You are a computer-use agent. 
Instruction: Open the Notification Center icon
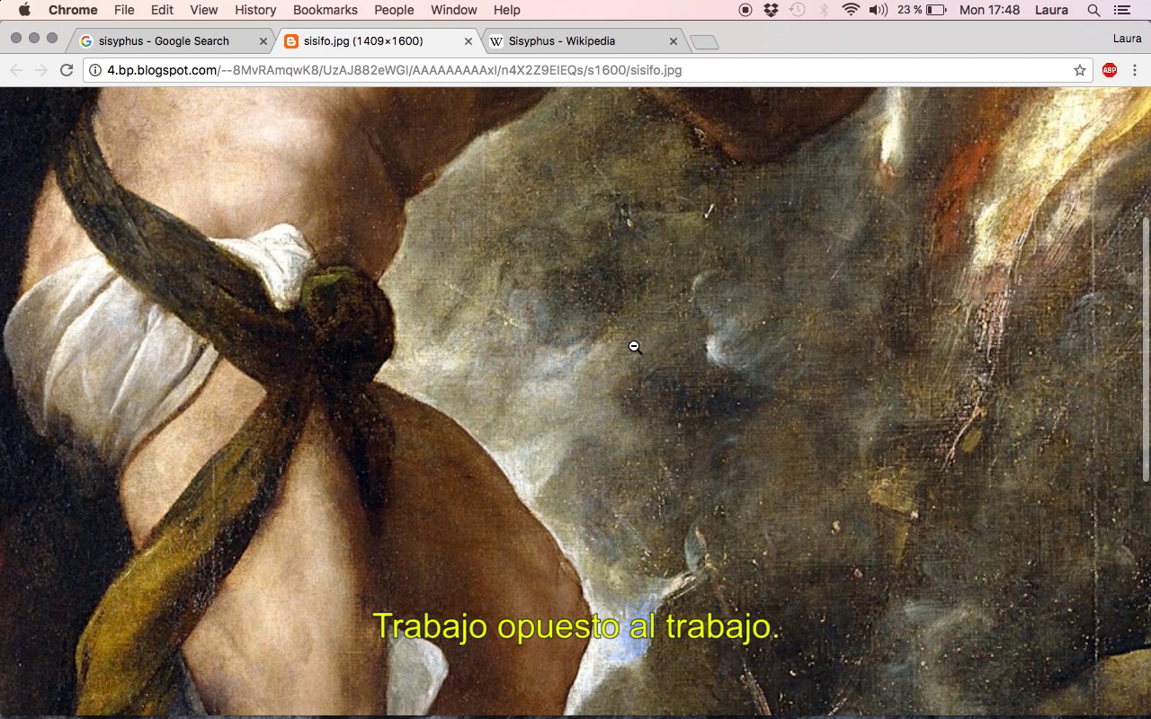pyautogui.click(x=1121, y=10)
